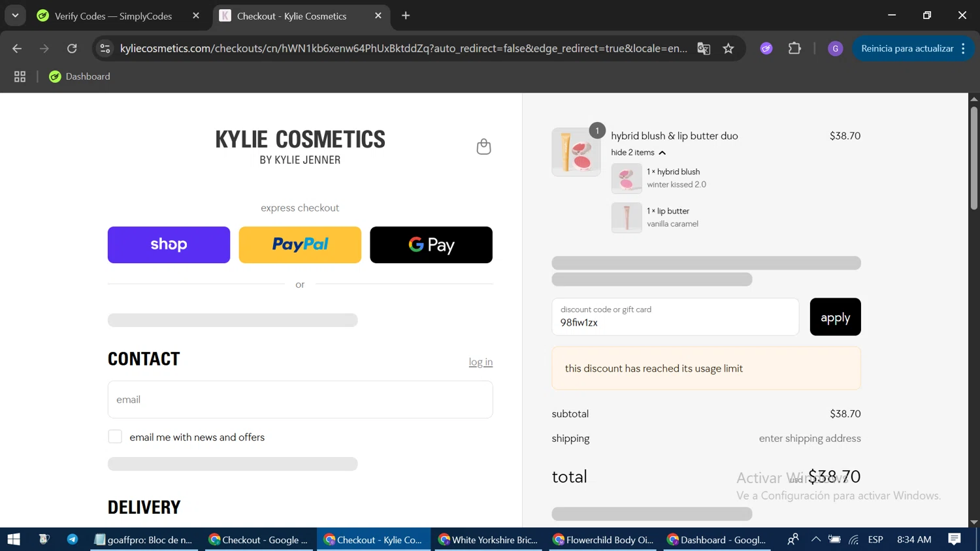980x551 pixels.
Task: Collapse the hide 2 items expander
Action: [x=638, y=152]
